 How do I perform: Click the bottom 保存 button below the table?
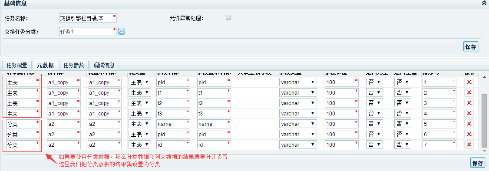click(x=477, y=163)
